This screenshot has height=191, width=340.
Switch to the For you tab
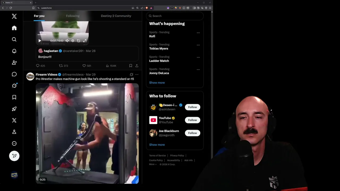point(39,16)
